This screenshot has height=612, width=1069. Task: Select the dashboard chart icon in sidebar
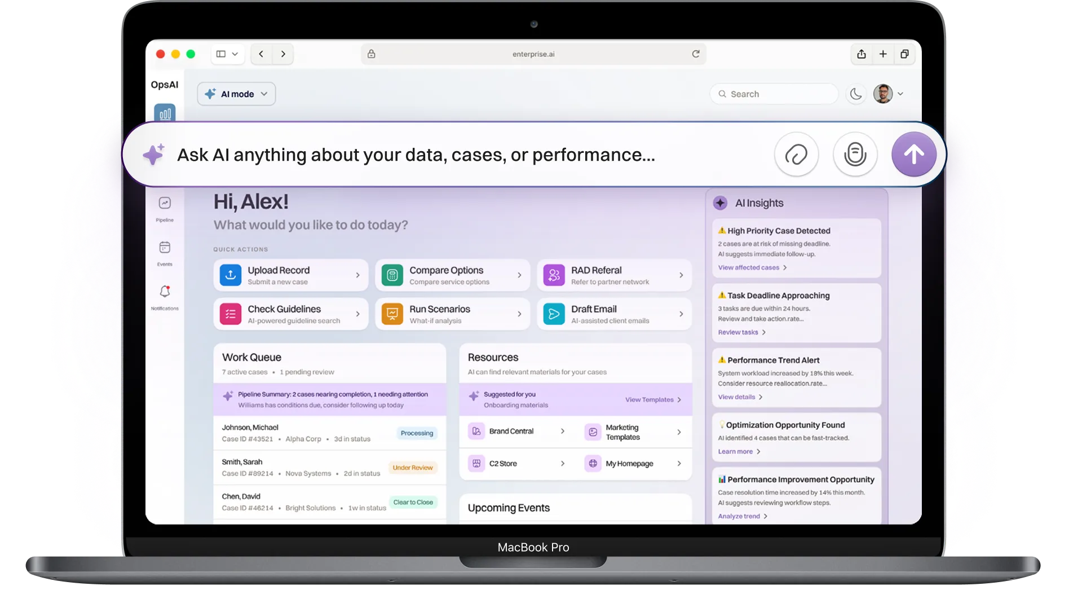pos(165,113)
